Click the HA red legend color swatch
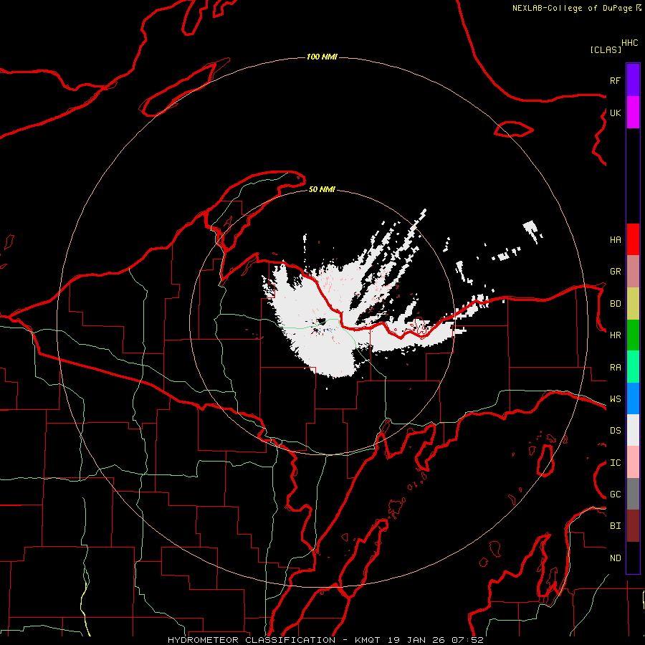 633,239
